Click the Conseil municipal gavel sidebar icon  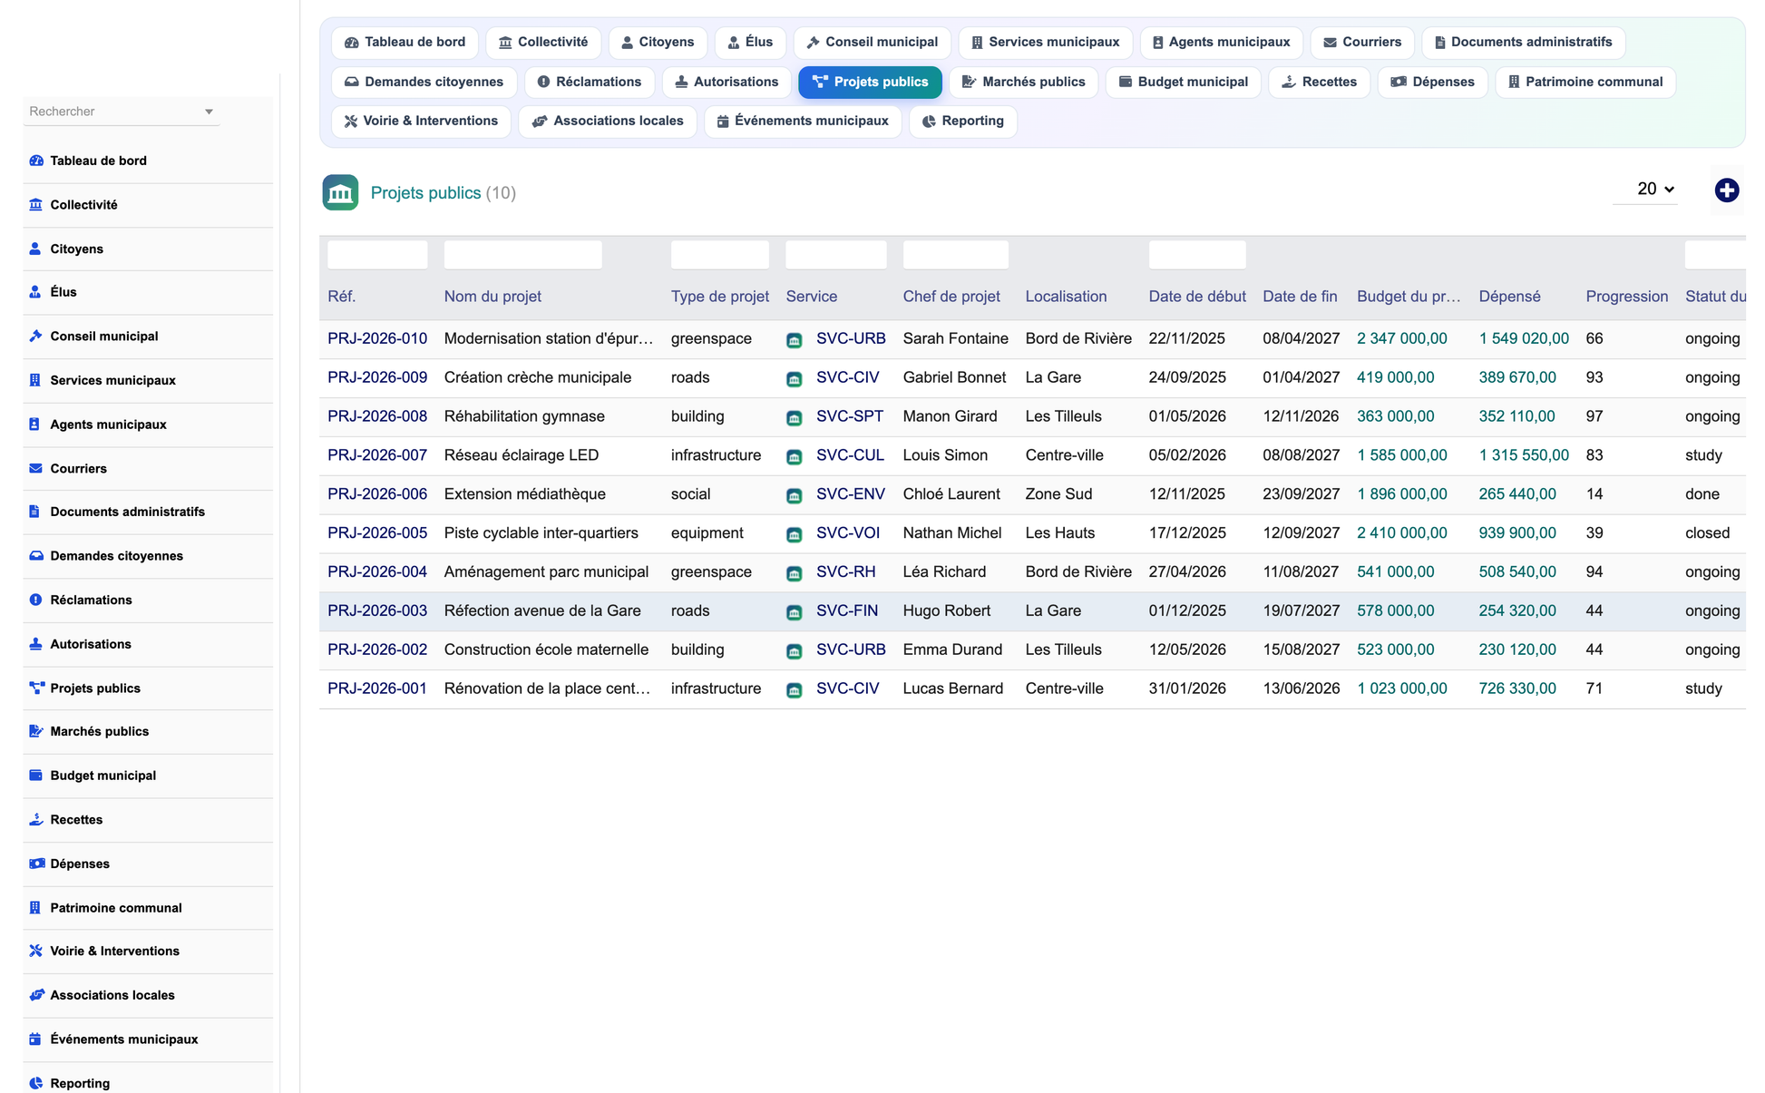tap(36, 336)
